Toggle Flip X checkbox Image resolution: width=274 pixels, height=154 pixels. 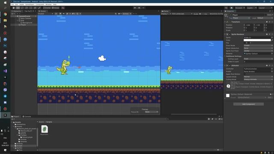[244, 43]
